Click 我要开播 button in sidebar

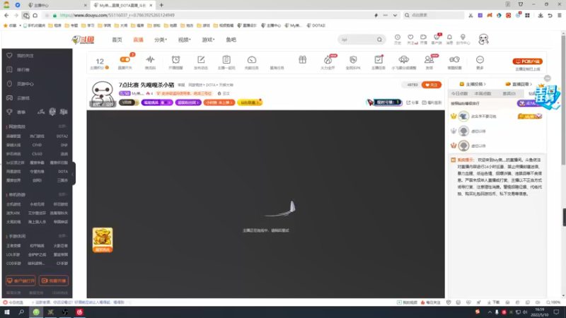(54, 281)
